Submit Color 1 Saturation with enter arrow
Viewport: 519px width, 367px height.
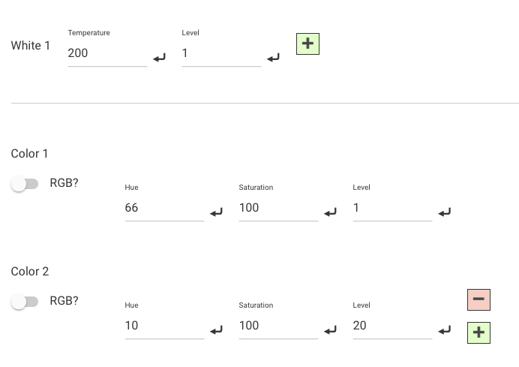[331, 212]
